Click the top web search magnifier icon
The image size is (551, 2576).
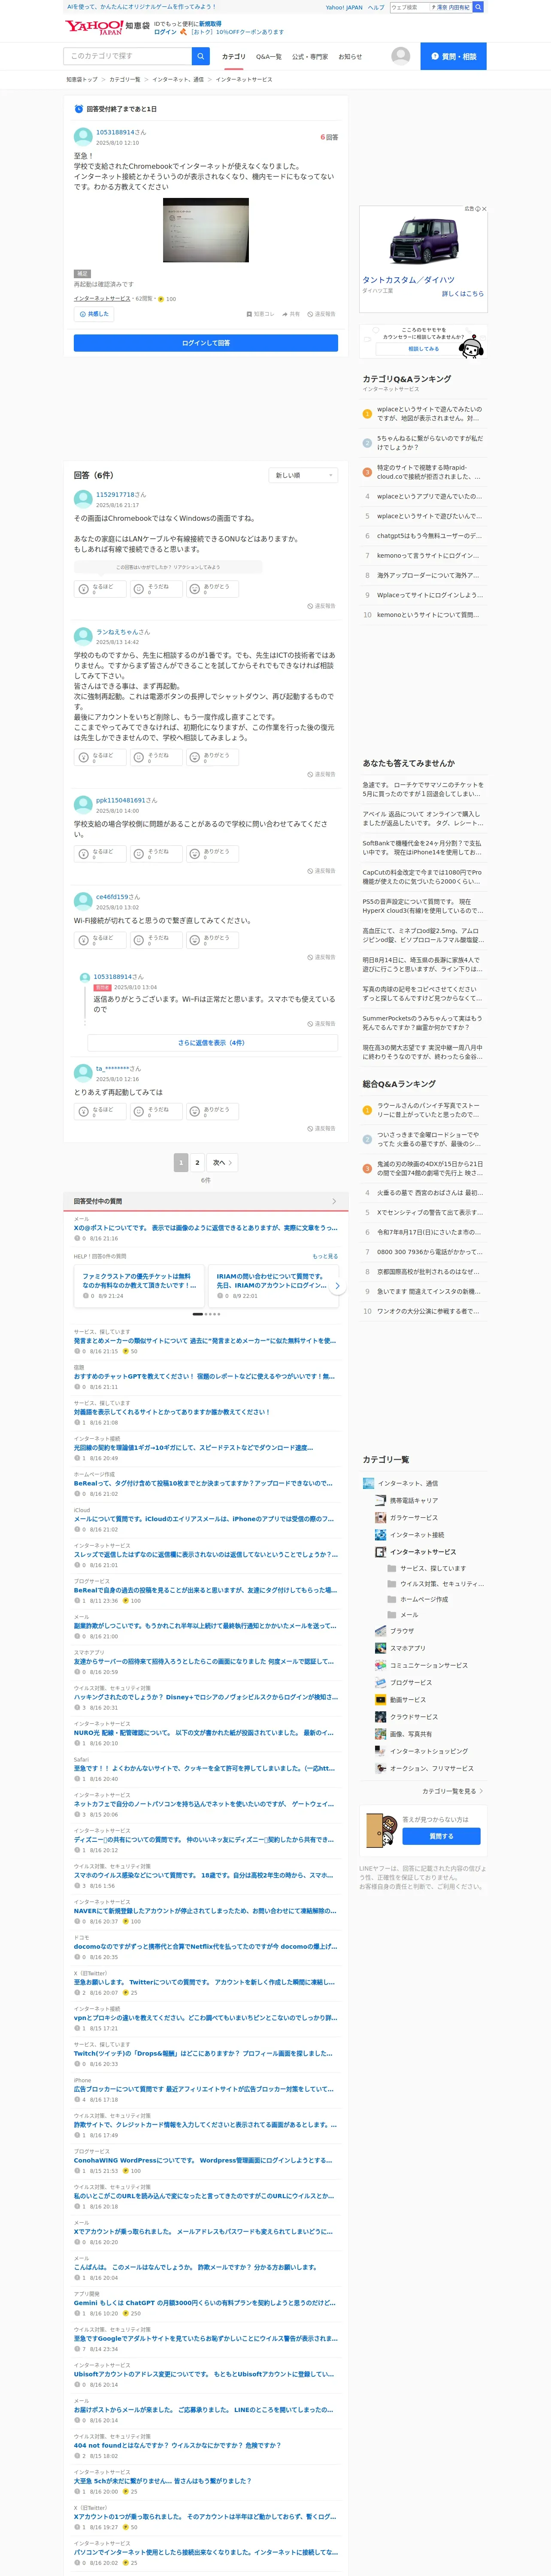pos(478,7)
